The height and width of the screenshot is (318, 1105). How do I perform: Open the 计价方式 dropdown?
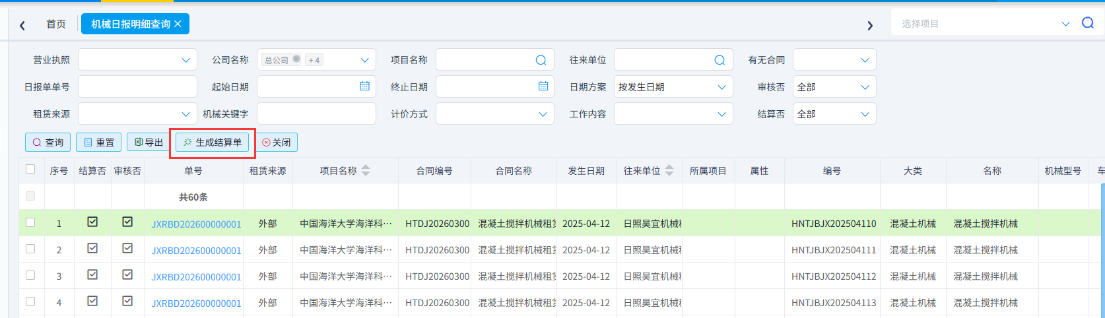pyautogui.click(x=495, y=113)
